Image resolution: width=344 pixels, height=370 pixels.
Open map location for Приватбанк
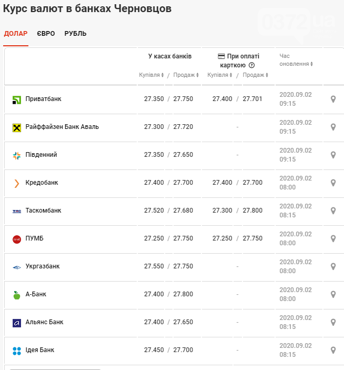pos(333,99)
